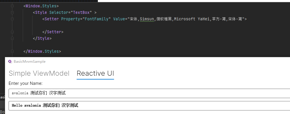Place cursor on 微软雅黑 font name
The image size is (290, 114).
[164, 19]
